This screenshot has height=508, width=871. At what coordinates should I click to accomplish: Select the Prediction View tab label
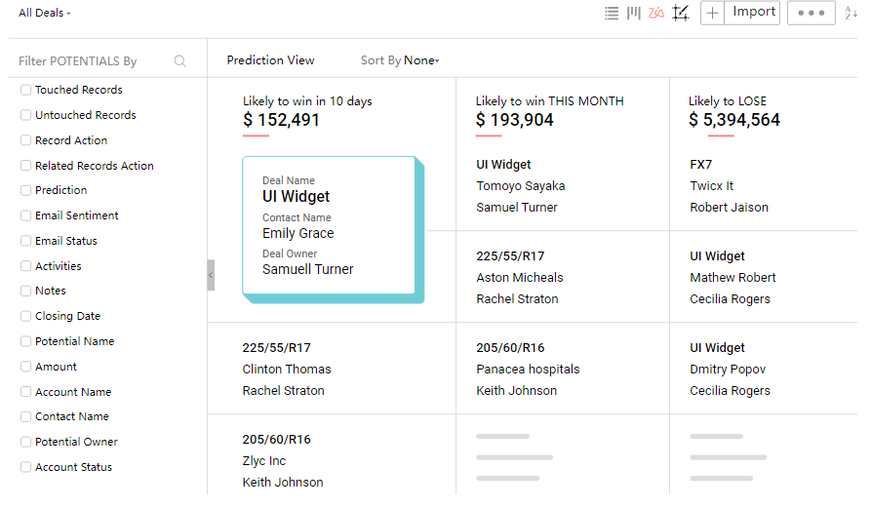click(x=270, y=60)
